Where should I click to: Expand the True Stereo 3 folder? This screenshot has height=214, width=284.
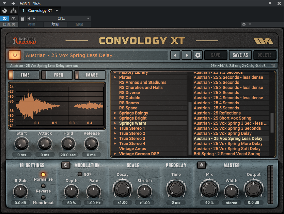[115, 139]
